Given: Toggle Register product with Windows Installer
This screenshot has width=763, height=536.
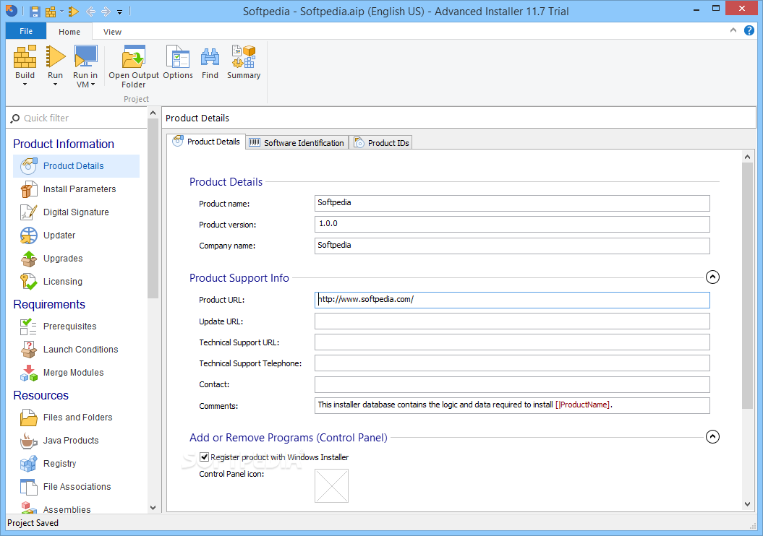Looking at the screenshot, I should point(205,457).
